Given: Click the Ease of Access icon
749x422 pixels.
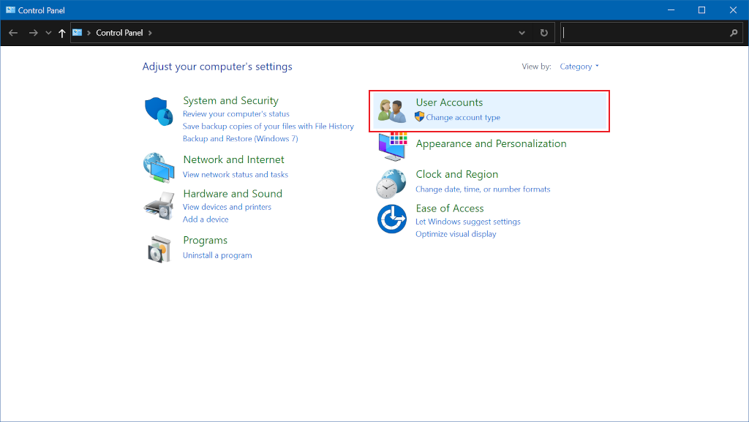Looking at the screenshot, I should [x=392, y=219].
